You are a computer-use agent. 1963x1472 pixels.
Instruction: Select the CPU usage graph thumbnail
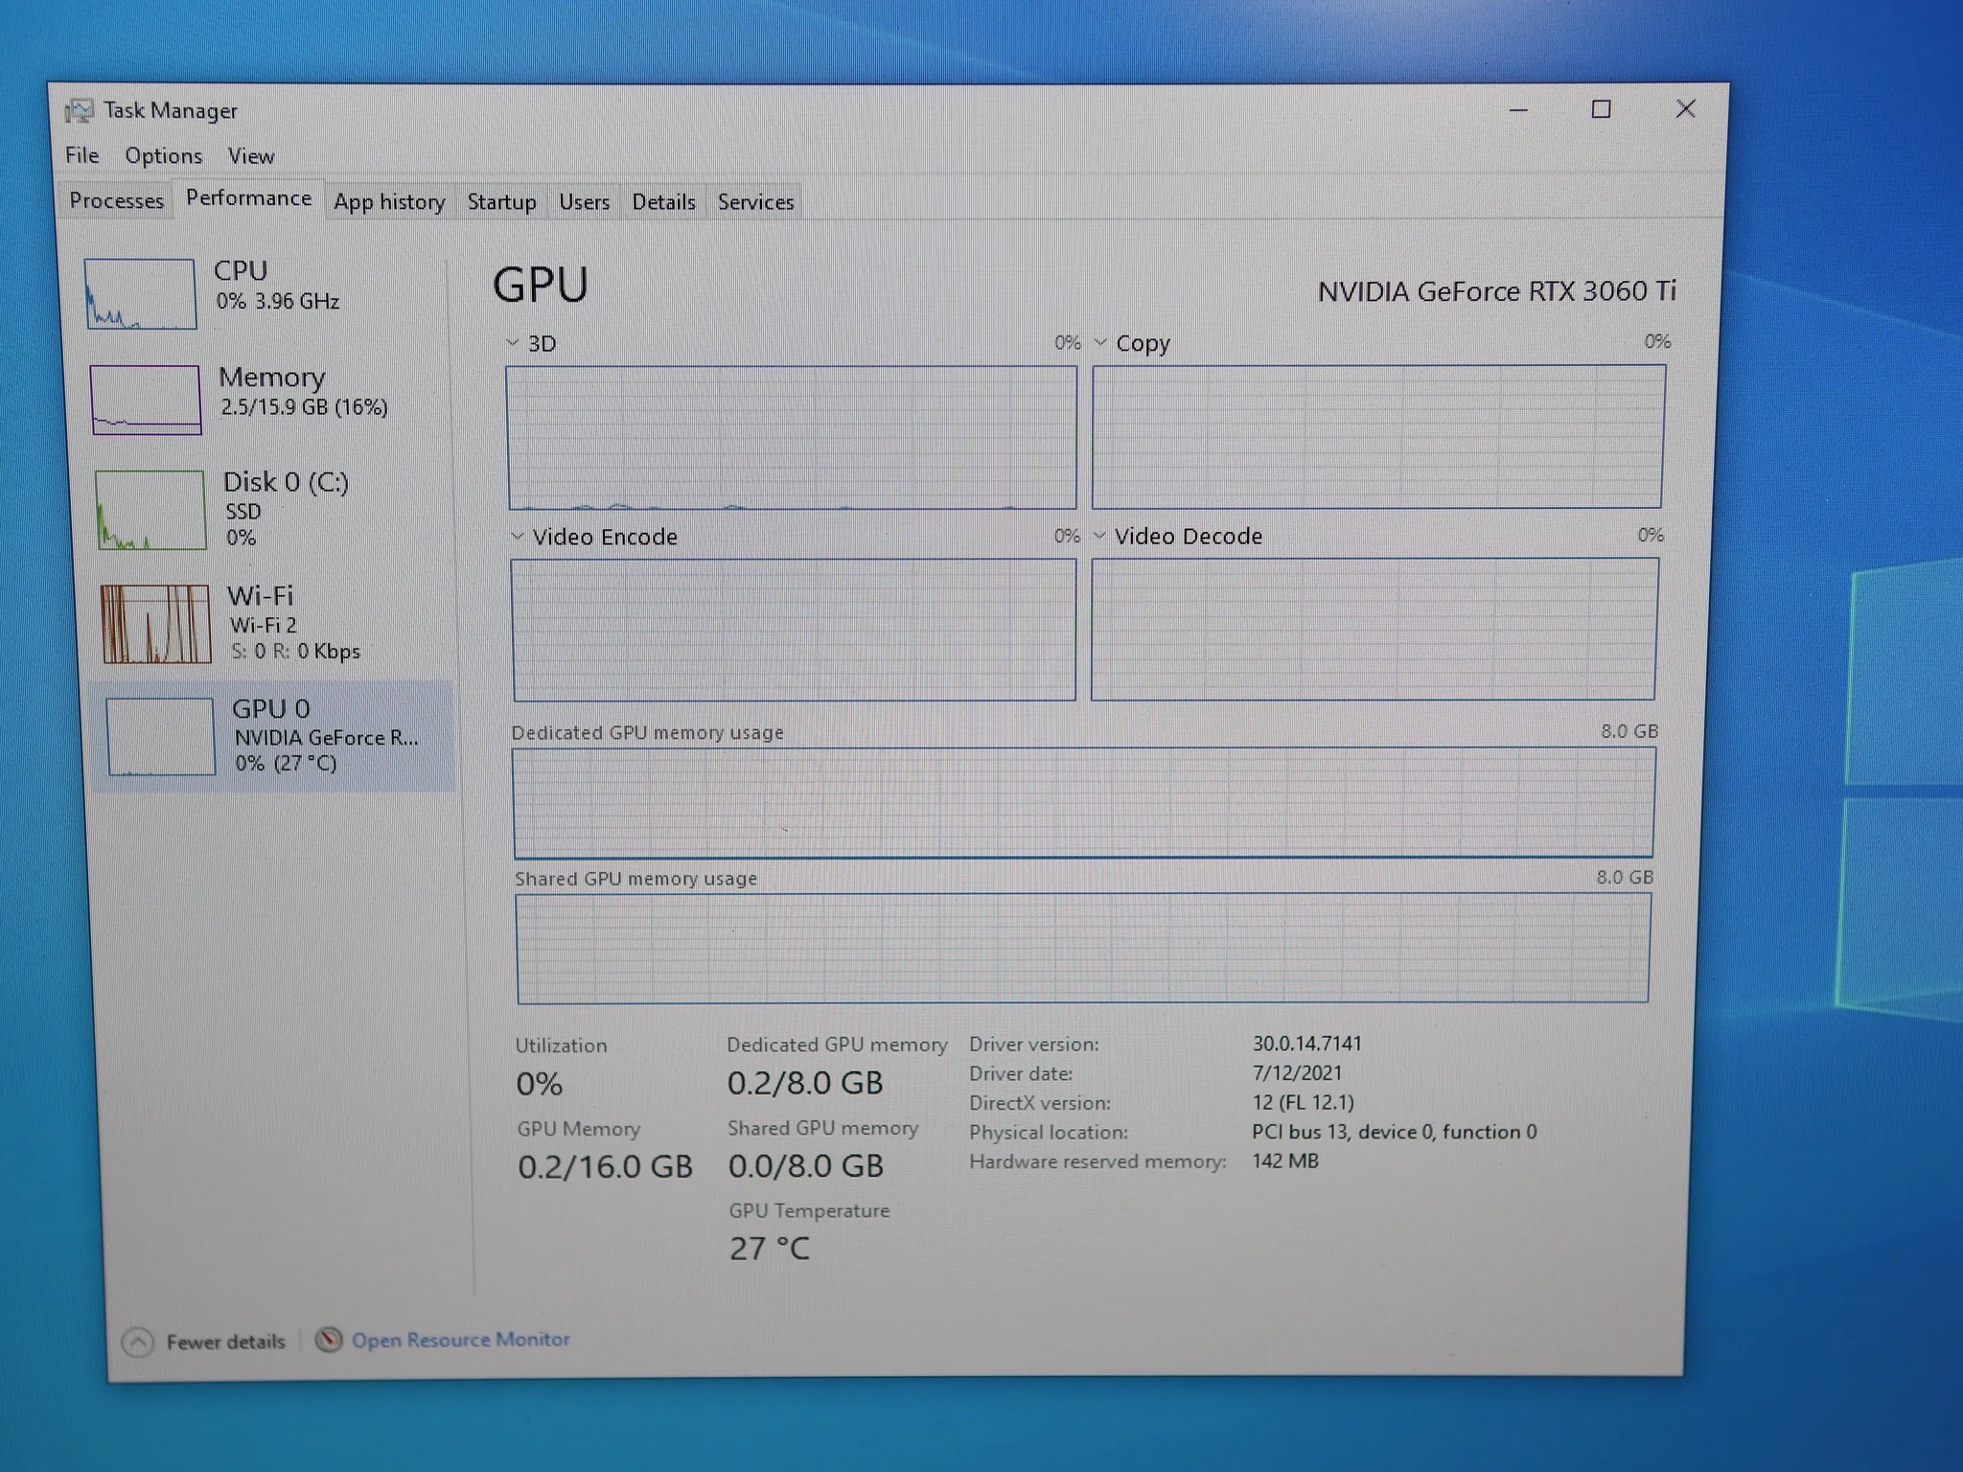coord(140,293)
